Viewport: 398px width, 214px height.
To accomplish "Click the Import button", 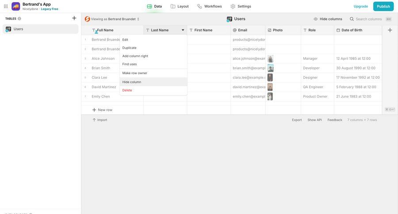I will tap(100, 120).
